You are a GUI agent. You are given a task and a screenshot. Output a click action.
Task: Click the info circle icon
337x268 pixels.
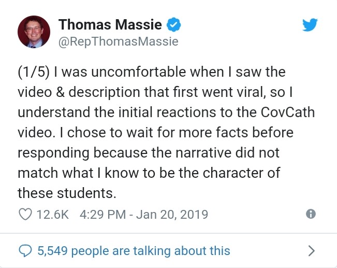[x=311, y=214]
